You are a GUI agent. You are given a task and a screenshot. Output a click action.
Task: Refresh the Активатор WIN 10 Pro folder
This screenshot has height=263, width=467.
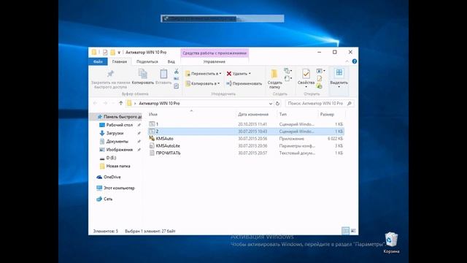(277, 104)
